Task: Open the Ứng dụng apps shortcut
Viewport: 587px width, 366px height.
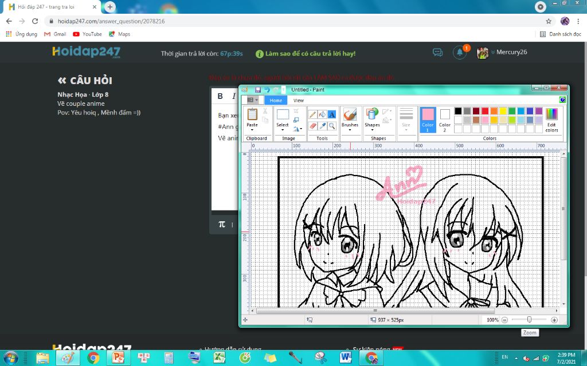Action: 21,34
